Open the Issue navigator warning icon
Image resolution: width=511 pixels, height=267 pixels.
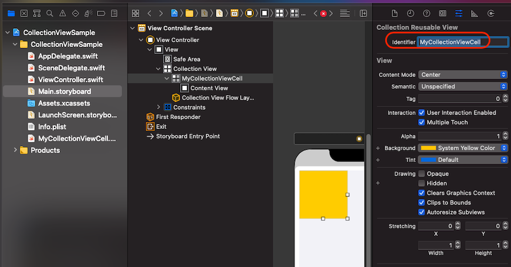(62, 13)
